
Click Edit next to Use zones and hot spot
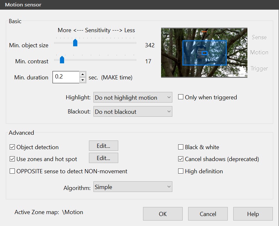103,158
